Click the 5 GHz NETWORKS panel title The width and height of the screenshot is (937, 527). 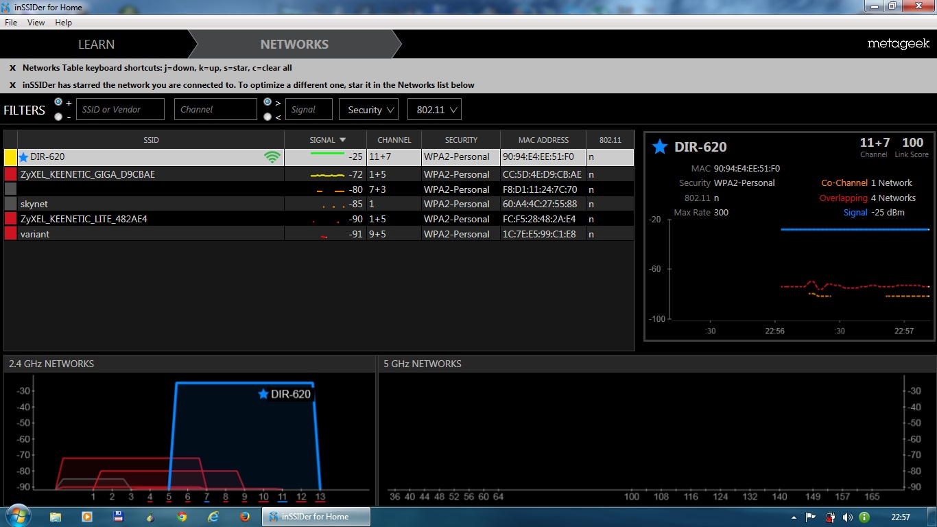pyautogui.click(x=423, y=364)
